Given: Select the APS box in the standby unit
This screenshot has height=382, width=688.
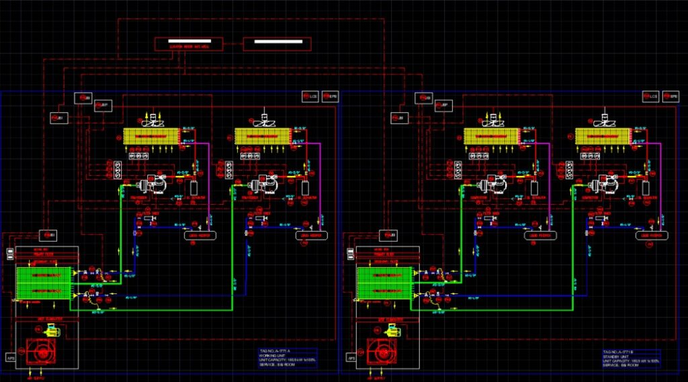Looking at the screenshot, I should coord(351,357).
